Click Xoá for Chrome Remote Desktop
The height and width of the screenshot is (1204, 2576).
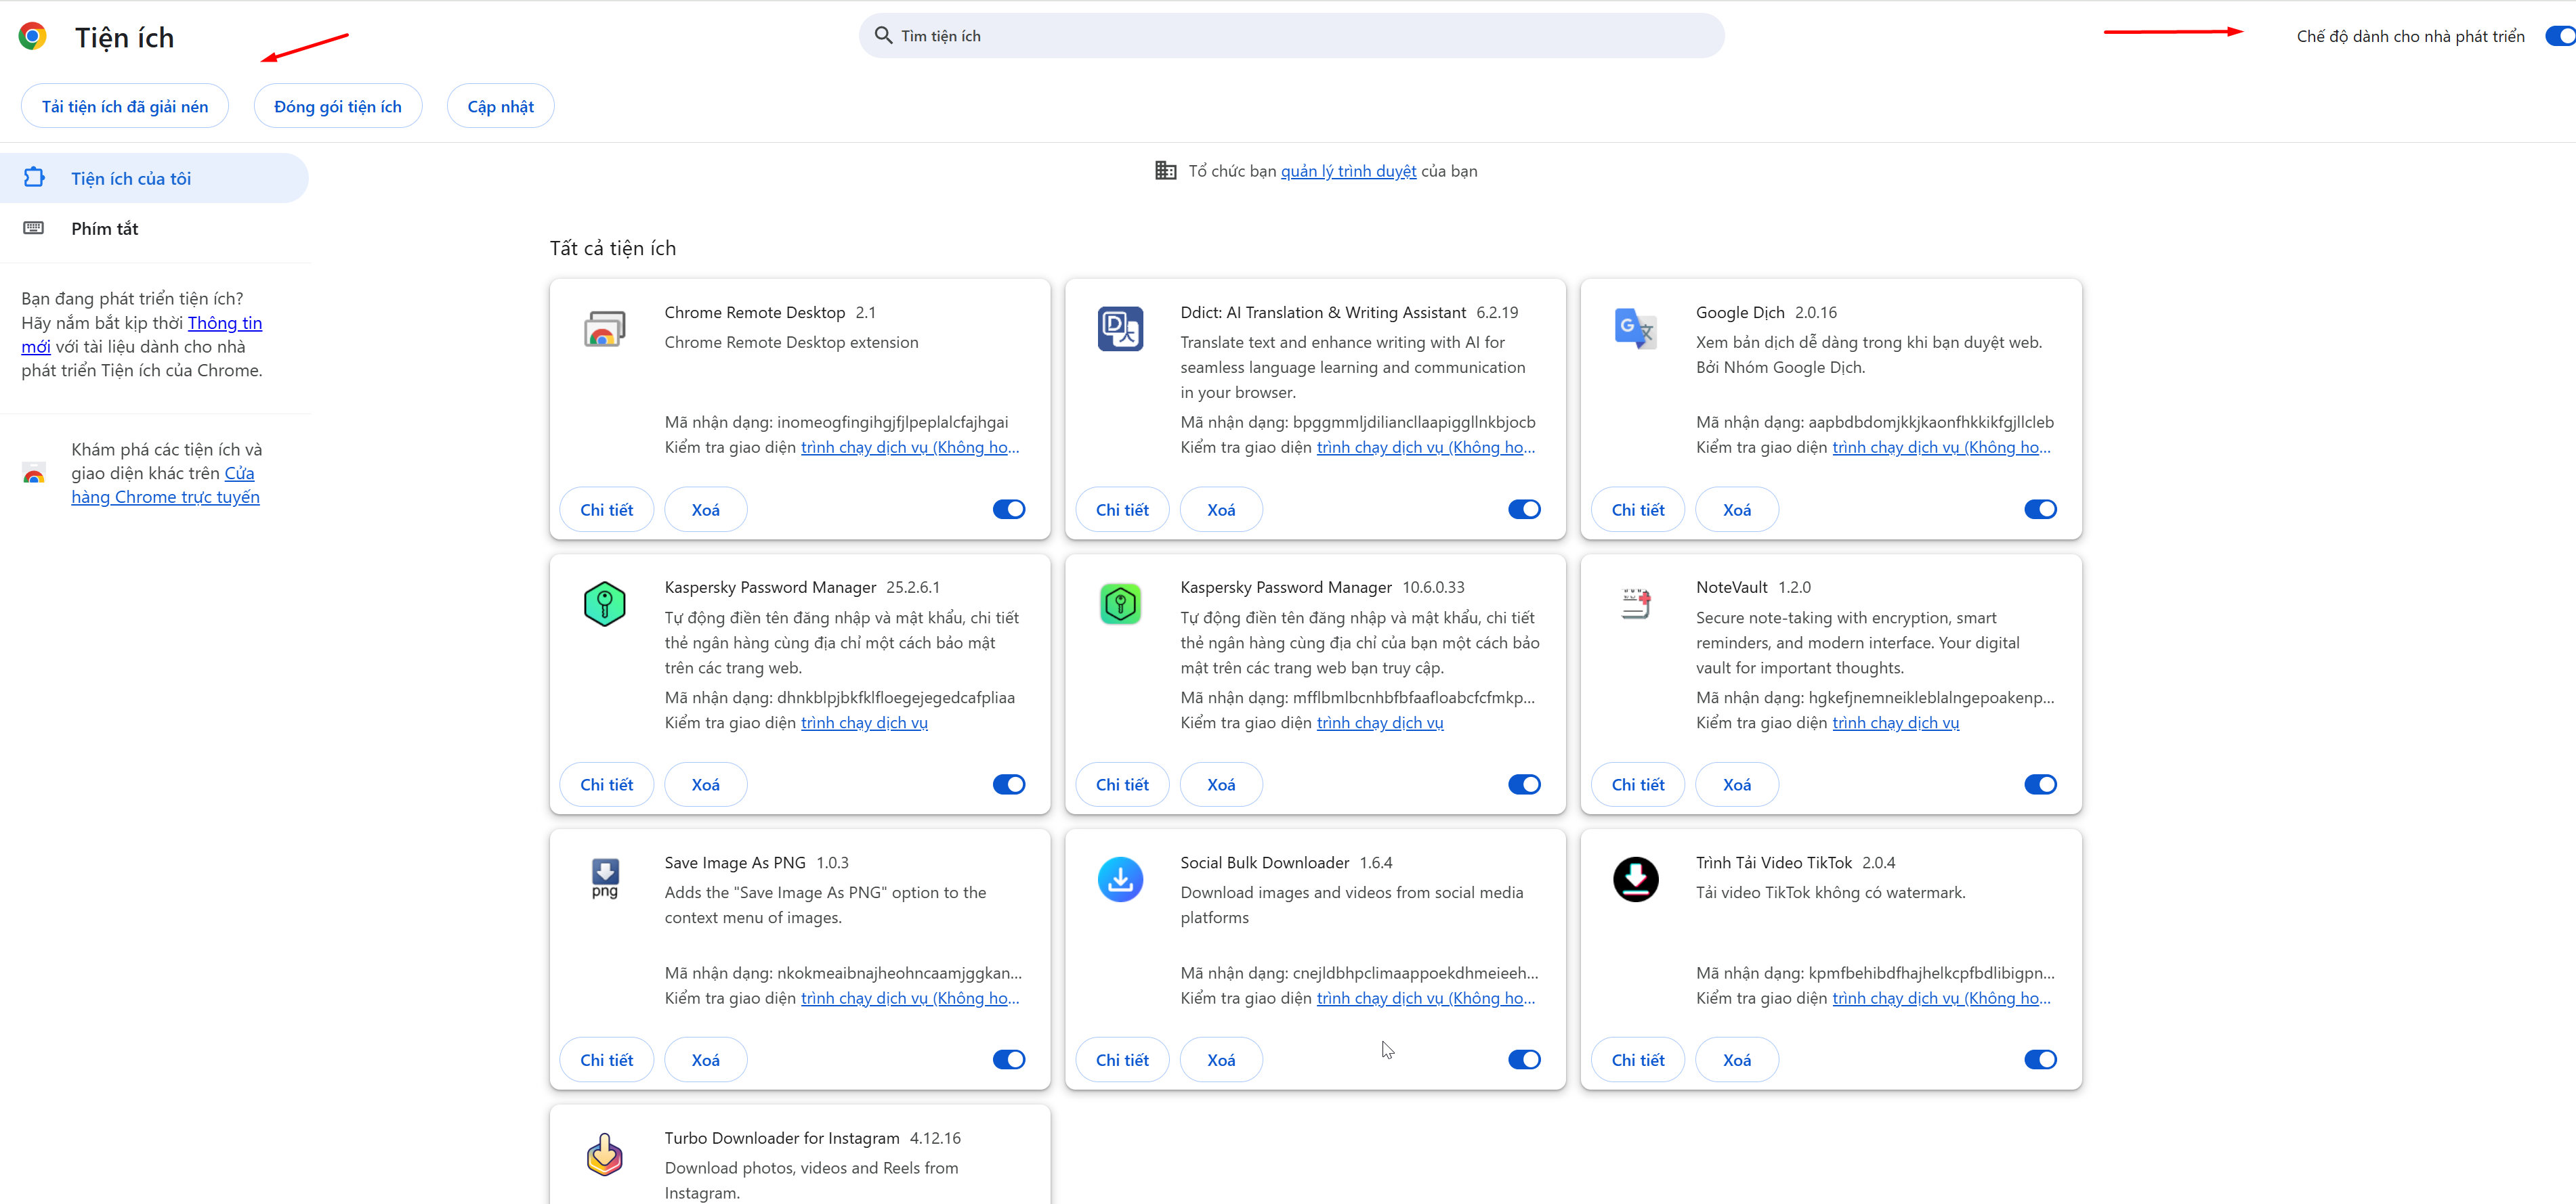click(x=705, y=510)
